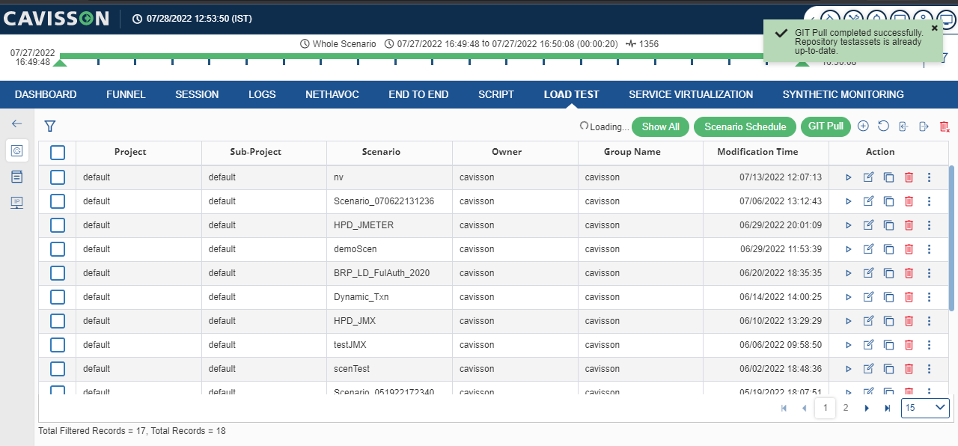Image resolution: width=958 pixels, height=446 pixels.
Task: Delete selected scenarios with red trash icon
Action: click(x=945, y=126)
